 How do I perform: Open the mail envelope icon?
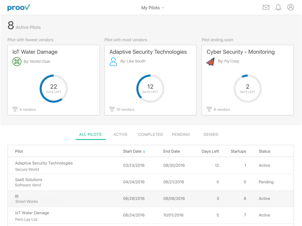[266, 7]
